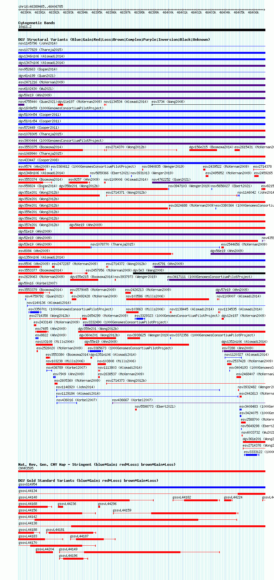
Task: Open nsv952663 (Dogan2014) variant label
Action: pos(38,69)
